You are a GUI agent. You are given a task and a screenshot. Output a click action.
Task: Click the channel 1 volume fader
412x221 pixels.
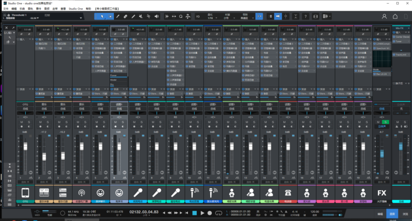point(25,147)
